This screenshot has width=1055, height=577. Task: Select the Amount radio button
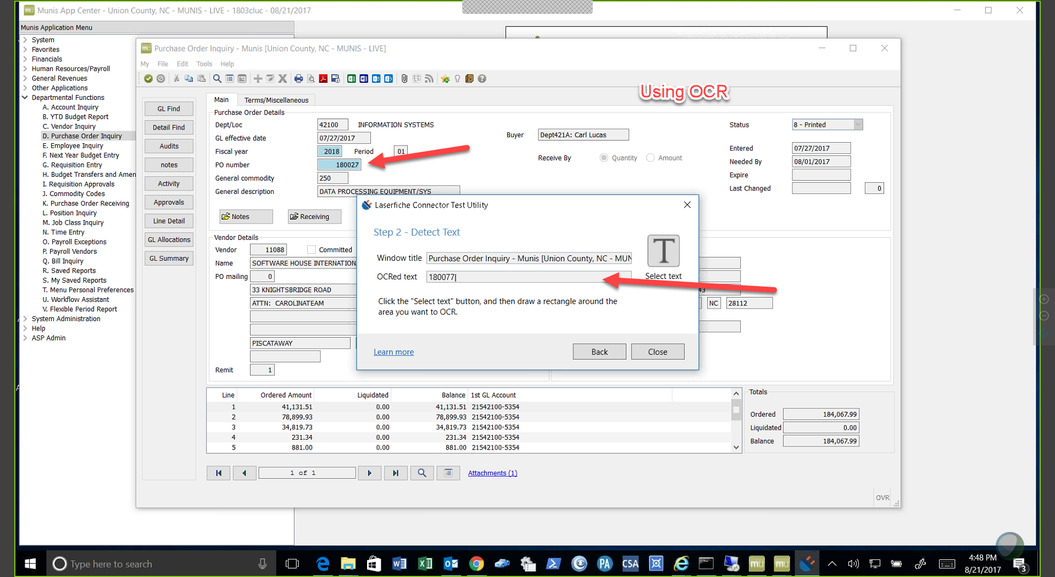[651, 158]
